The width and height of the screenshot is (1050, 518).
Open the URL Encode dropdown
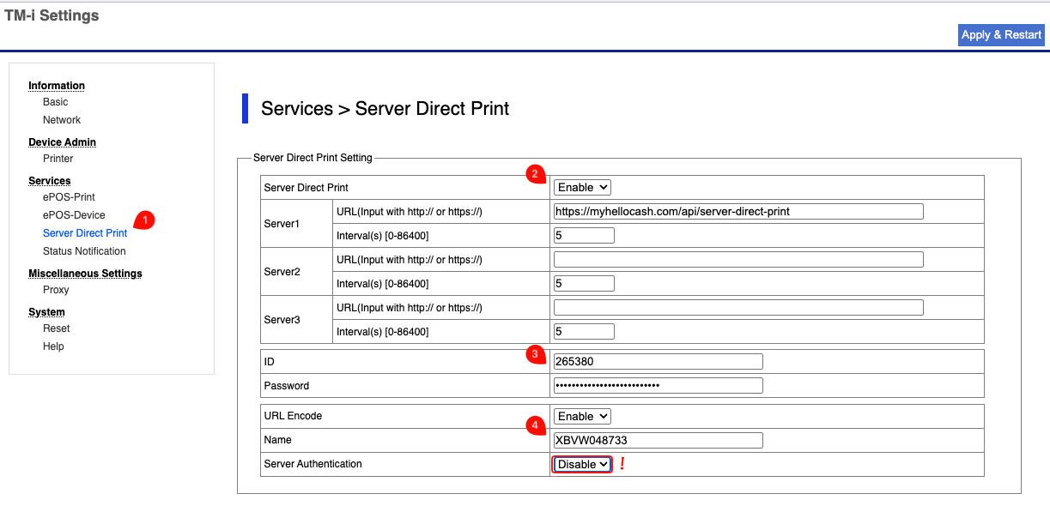[582, 416]
